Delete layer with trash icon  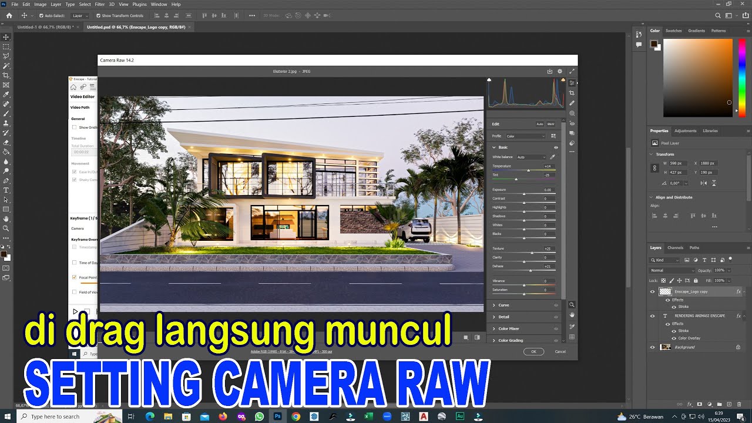[739, 404]
